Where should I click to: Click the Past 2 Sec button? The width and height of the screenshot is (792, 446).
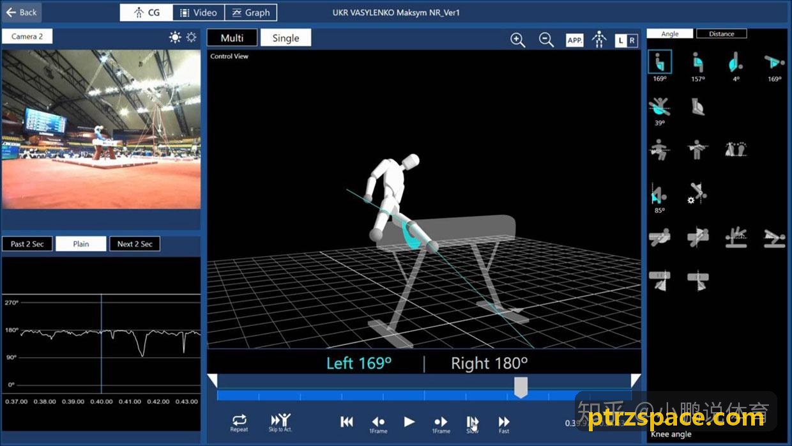[x=27, y=243]
